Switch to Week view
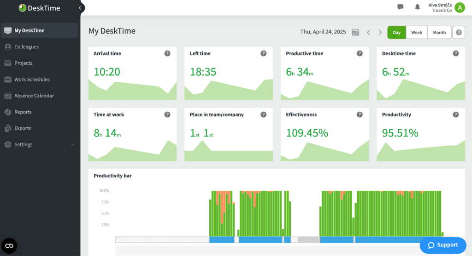The image size is (472, 256). [417, 33]
